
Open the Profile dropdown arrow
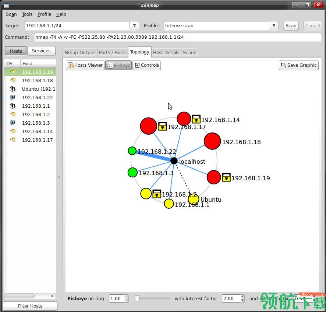(274, 26)
